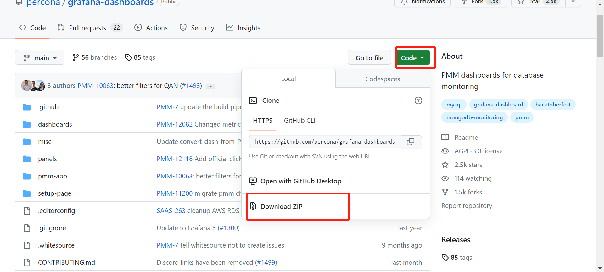
Task: Open the .whitesource file
Action: 56,245
